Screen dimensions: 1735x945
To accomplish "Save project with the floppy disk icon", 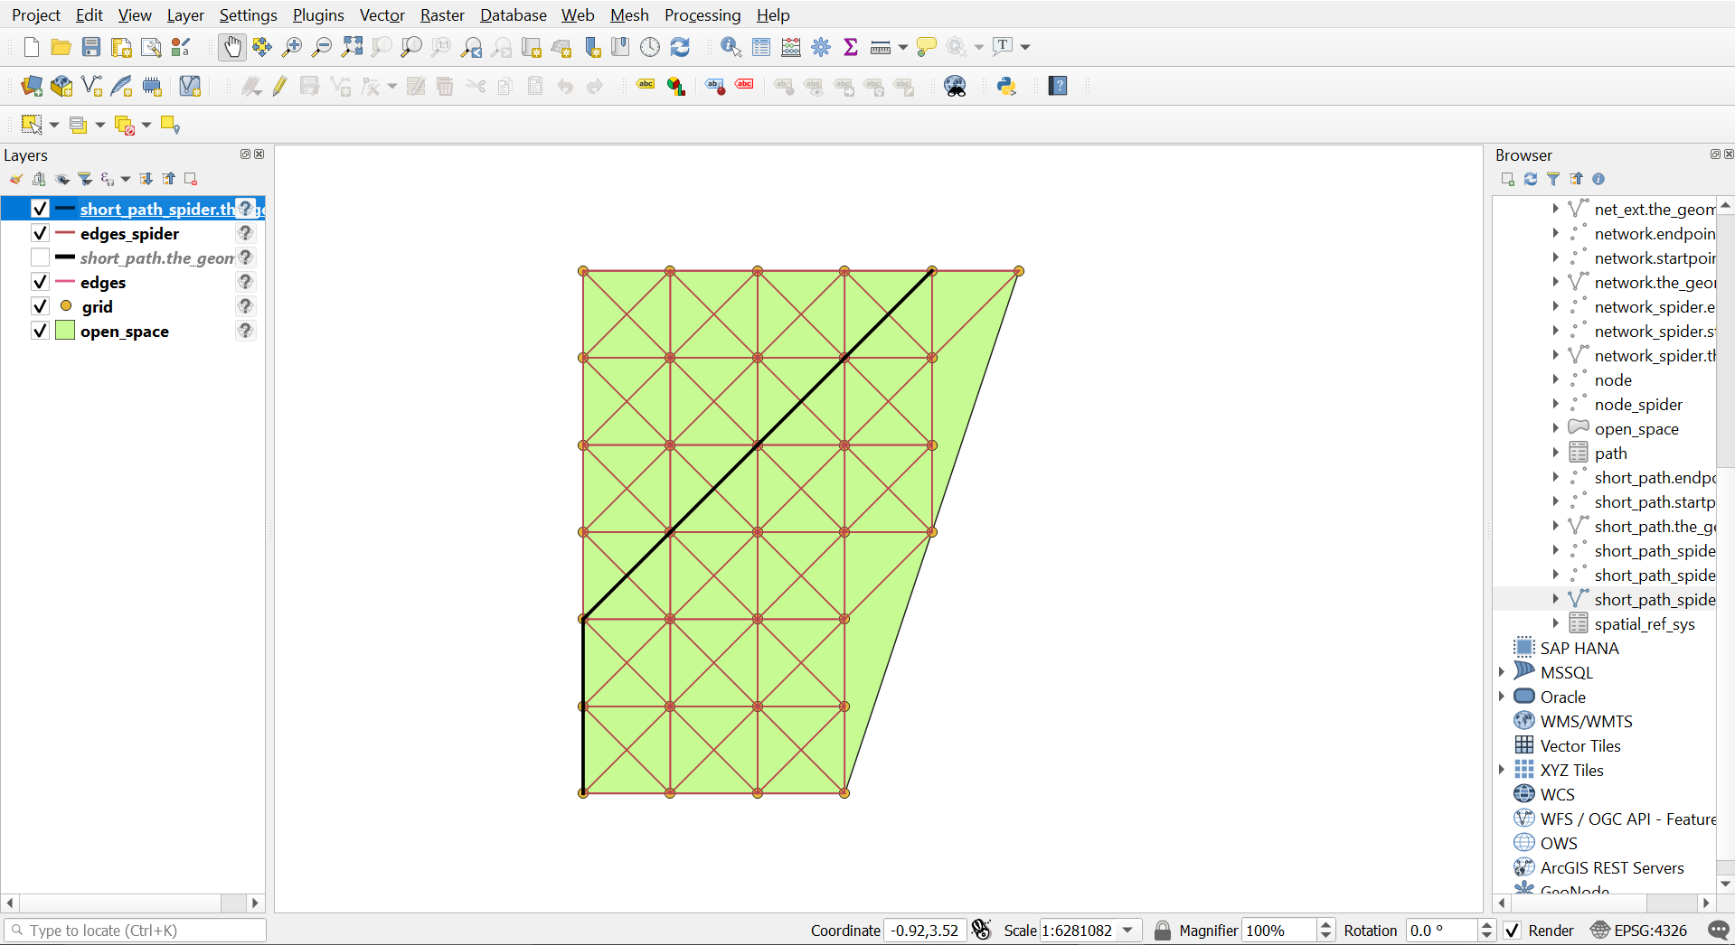I will (91, 47).
